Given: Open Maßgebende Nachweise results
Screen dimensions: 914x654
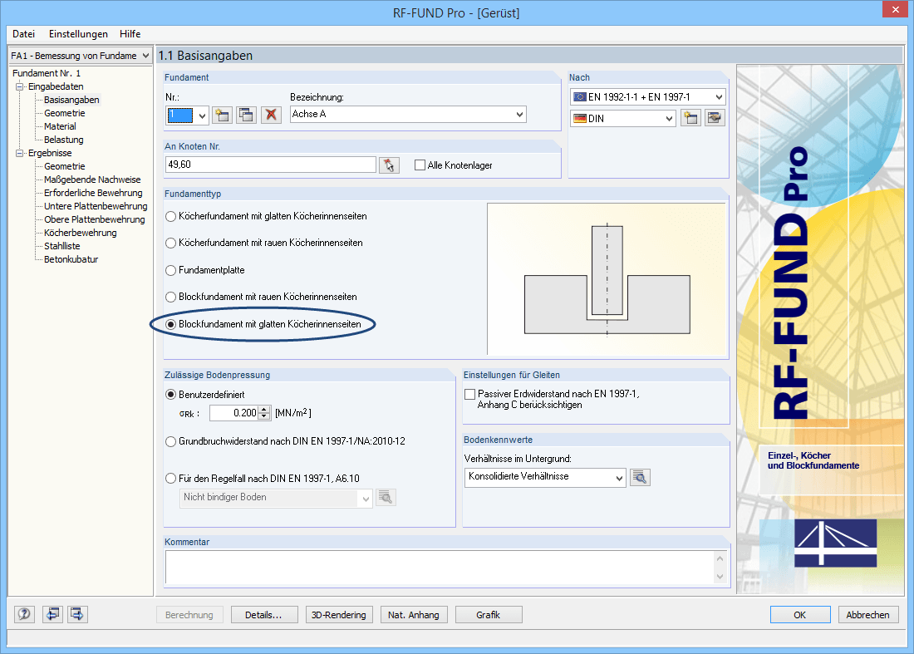Looking at the screenshot, I should (92, 179).
